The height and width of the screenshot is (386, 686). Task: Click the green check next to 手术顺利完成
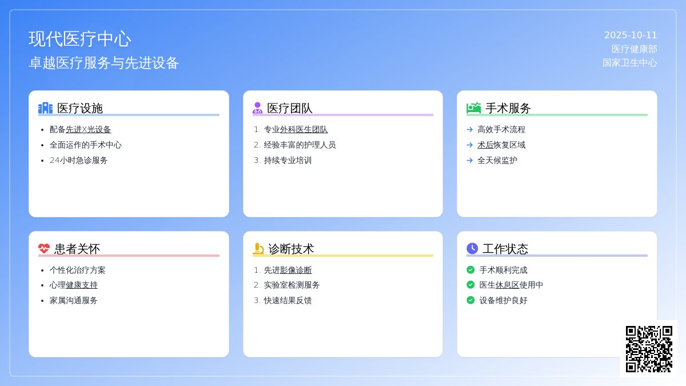pyautogui.click(x=470, y=270)
